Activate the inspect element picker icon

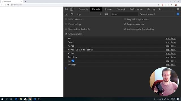(67, 9)
